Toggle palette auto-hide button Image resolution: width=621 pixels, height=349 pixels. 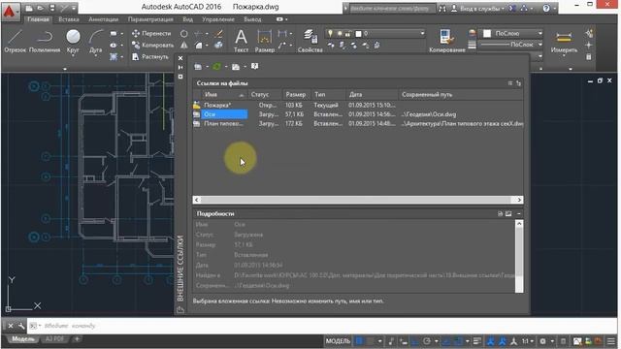point(180,67)
